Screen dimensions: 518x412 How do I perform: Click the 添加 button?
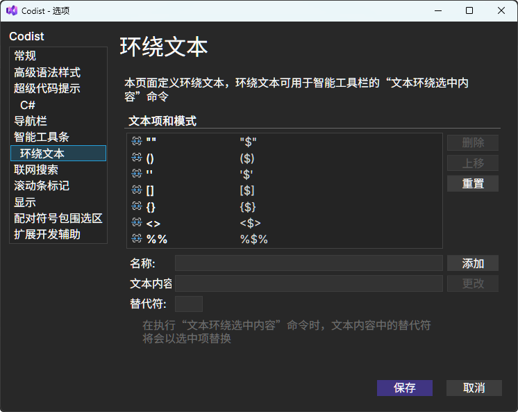pos(472,263)
